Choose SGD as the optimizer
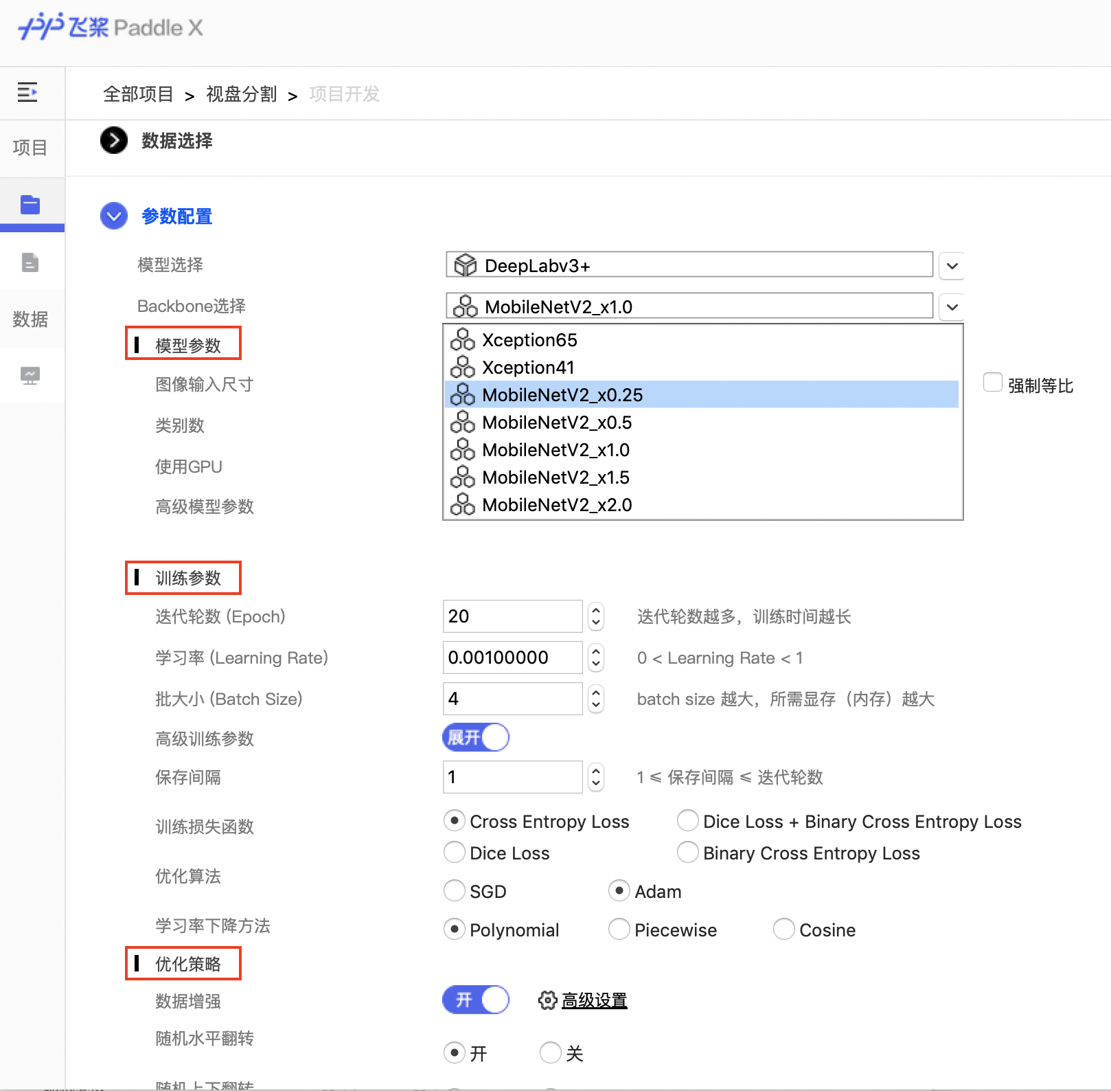 pos(455,891)
